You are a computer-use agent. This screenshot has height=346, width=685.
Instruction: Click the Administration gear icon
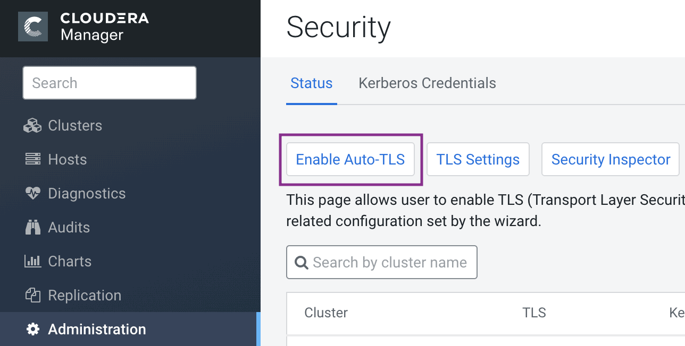click(32, 329)
